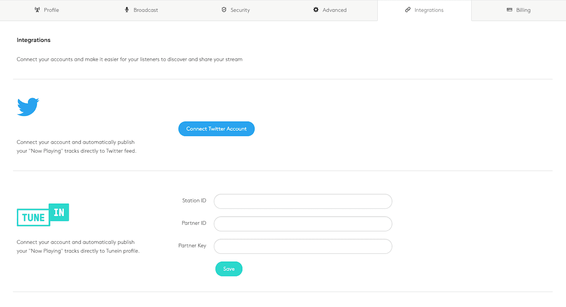This screenshot has width=566, height=307.
Task: Save the TuneIn integration settings
Action: tap(229, 269)
